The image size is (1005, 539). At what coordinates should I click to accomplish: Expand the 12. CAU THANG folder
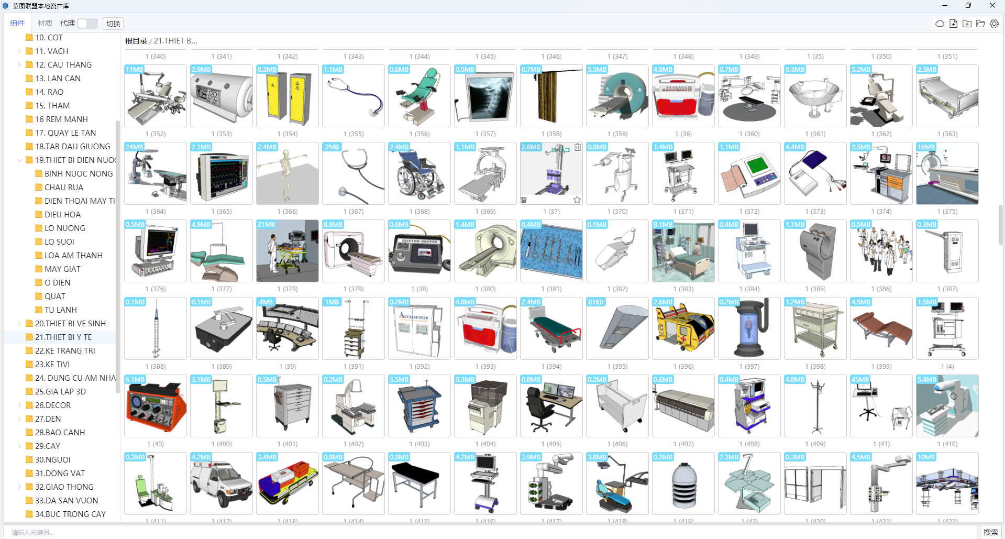click(20, 65)
